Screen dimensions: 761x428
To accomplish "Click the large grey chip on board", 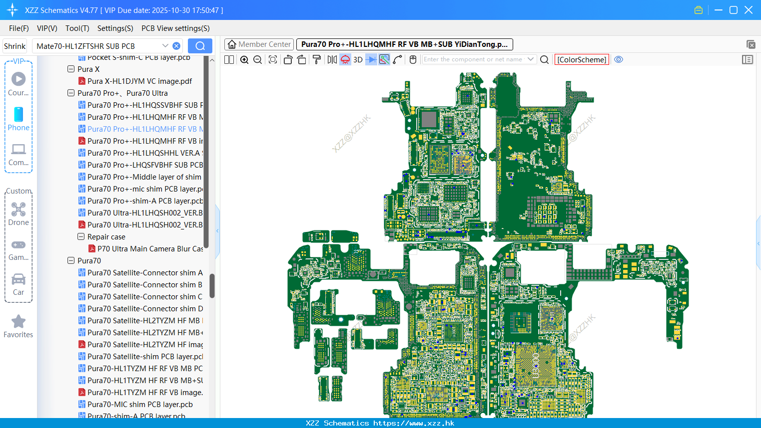I will coord(429,119).
